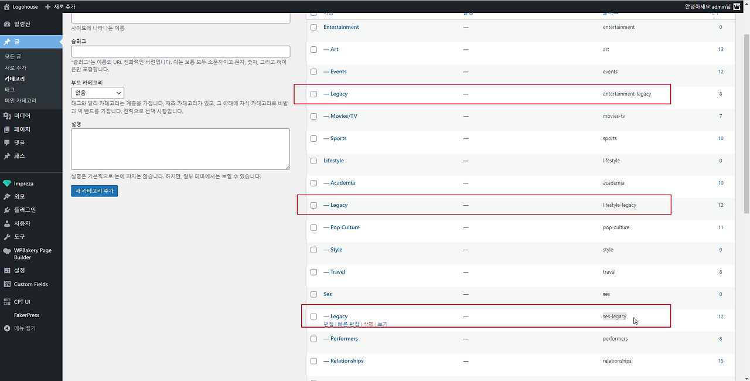Check the Lifestyle category checkbox
This screenshot has width=750, height=381.
313,161
